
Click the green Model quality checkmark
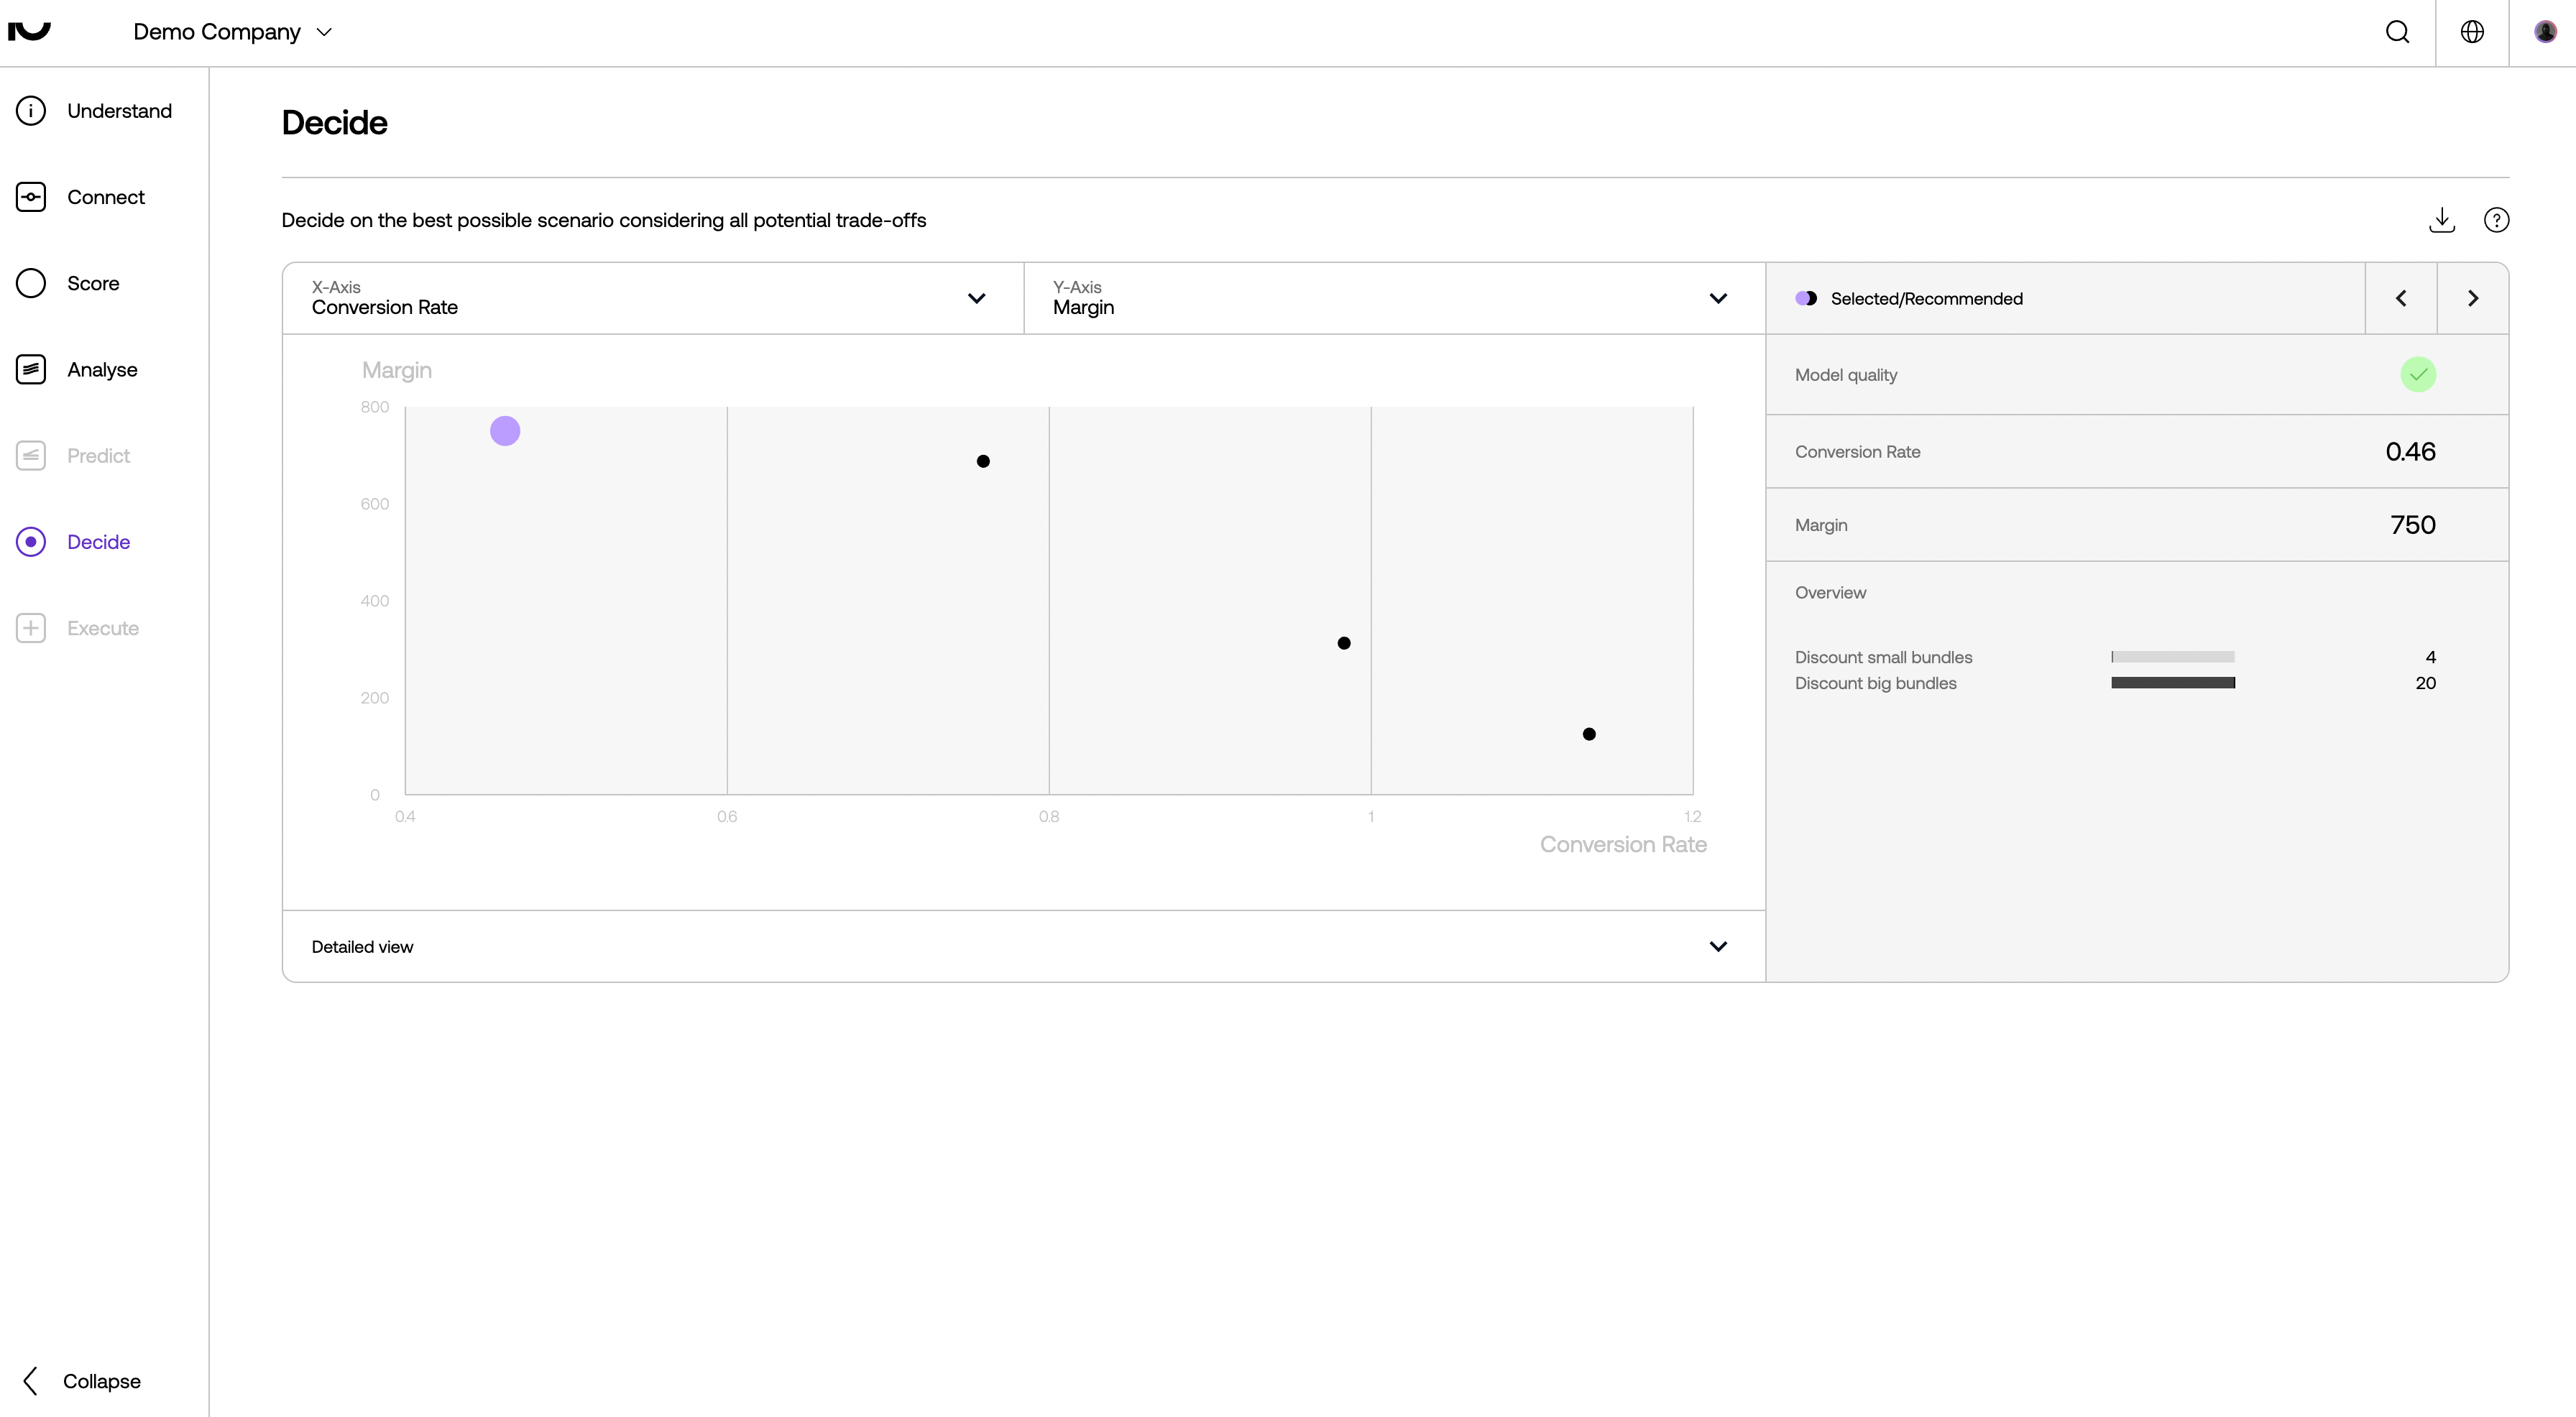click(2417, 375)
